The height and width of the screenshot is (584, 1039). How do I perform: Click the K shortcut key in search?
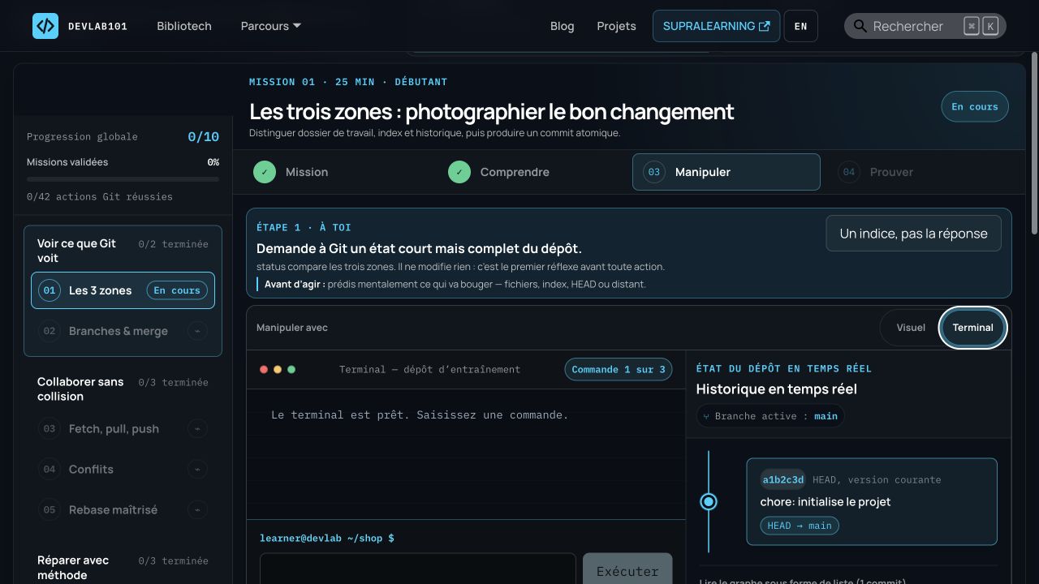click(x=990, y=26)
